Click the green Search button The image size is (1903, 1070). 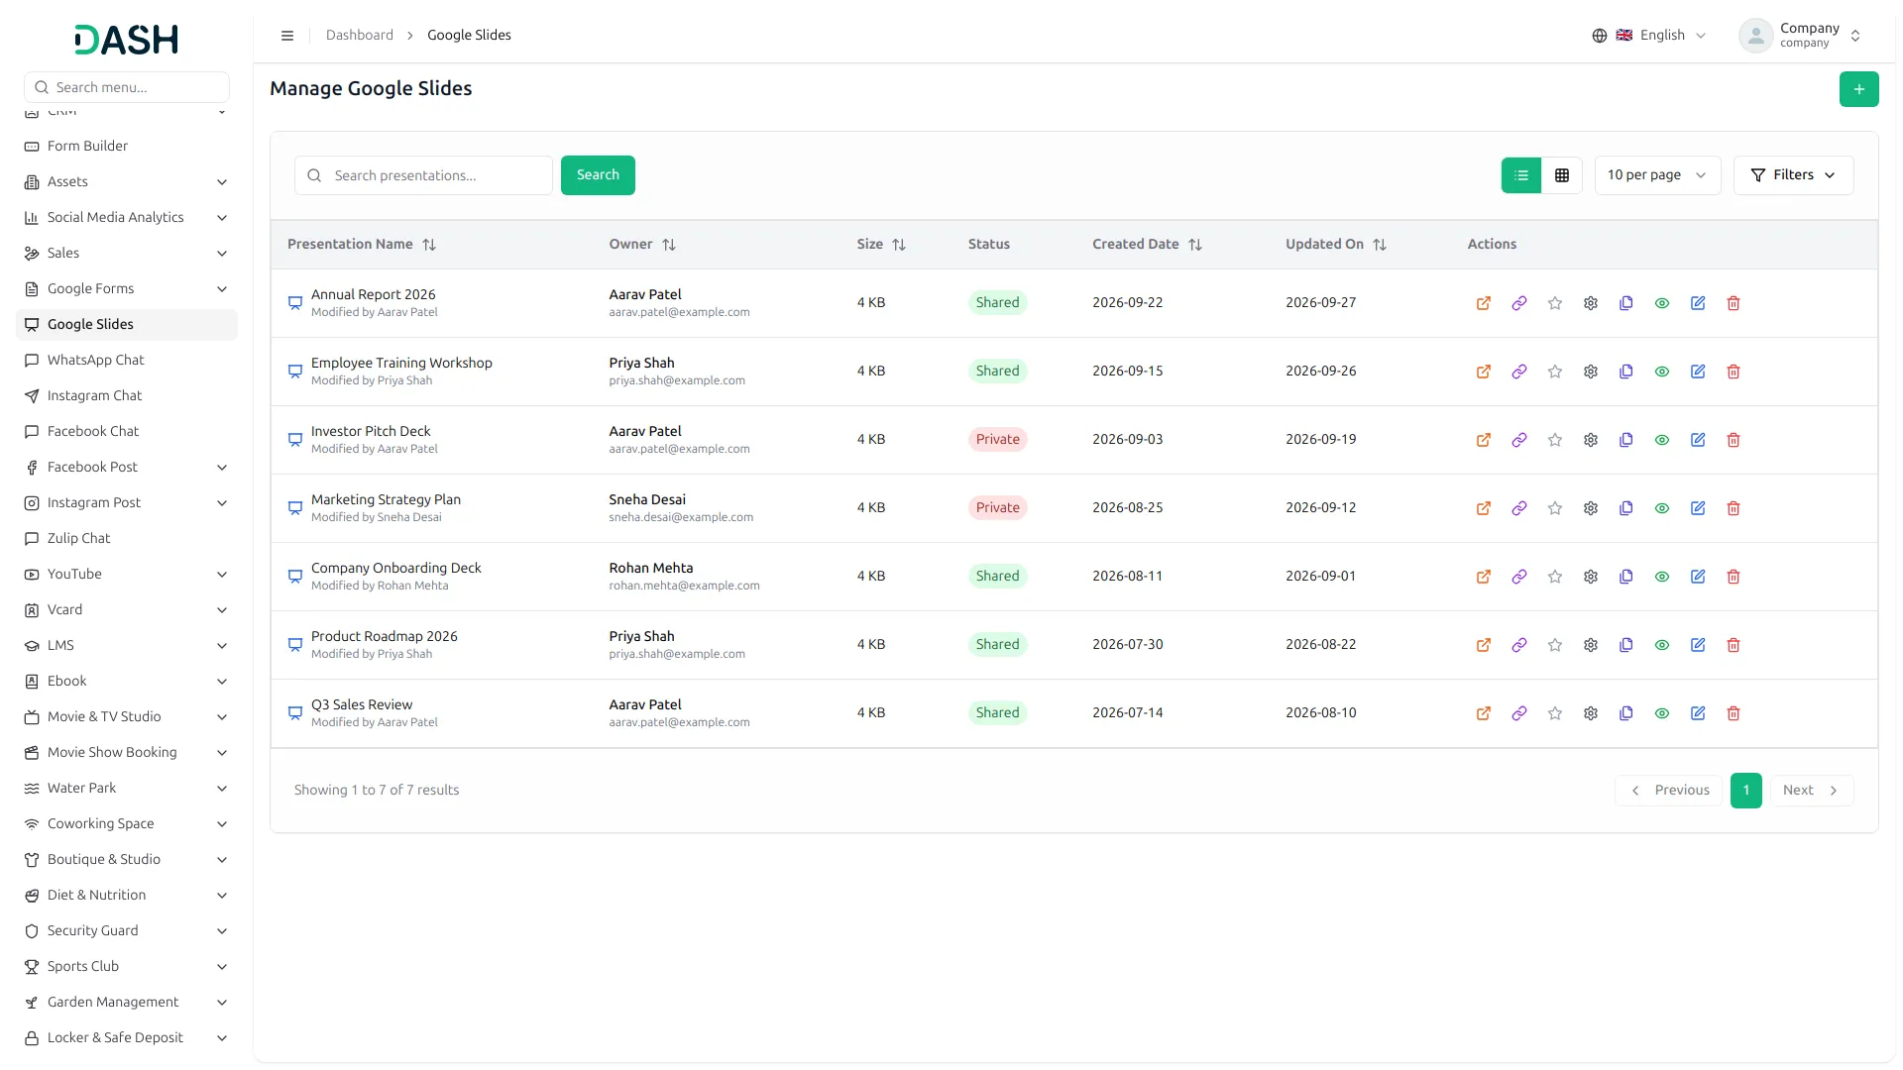coord(598,175)
